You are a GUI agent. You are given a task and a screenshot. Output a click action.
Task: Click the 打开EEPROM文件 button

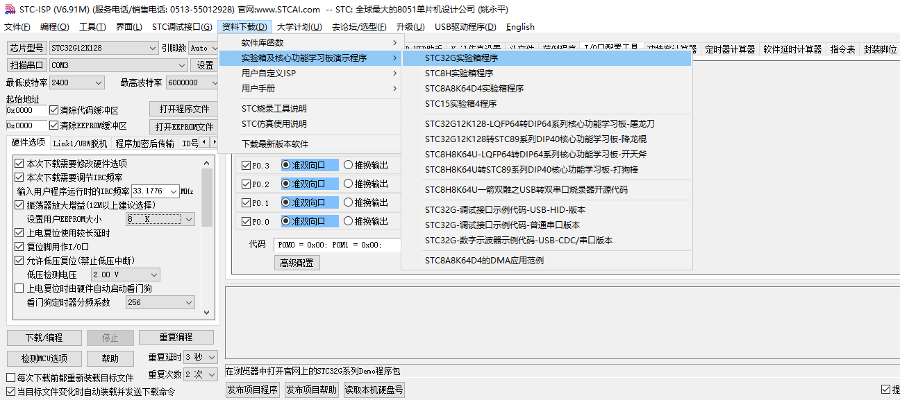tap(183, 127)
